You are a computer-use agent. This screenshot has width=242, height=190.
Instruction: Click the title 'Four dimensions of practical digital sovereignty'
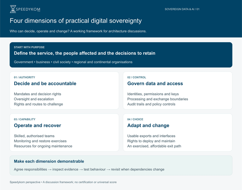pos(76,21)
